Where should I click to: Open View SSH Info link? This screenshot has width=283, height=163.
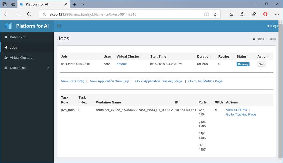[236, 110]
